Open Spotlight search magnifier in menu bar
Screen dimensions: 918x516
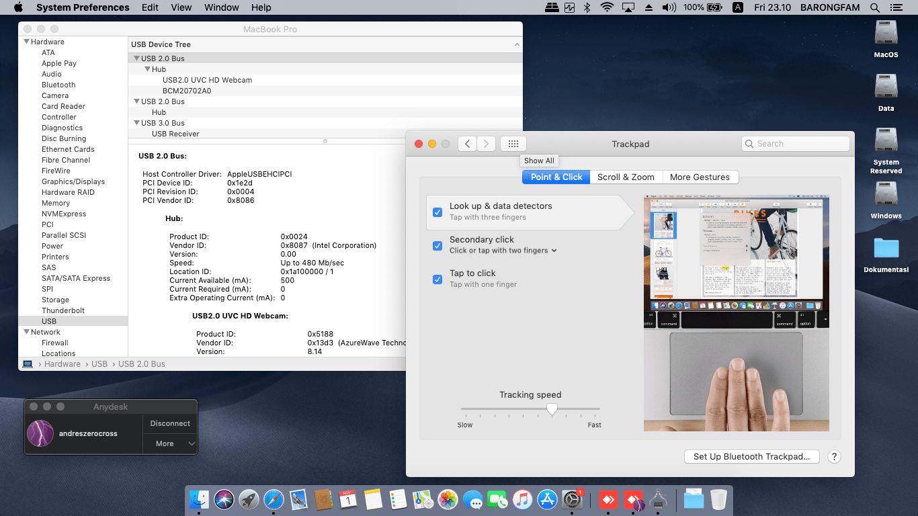click(x=875, y=7)
